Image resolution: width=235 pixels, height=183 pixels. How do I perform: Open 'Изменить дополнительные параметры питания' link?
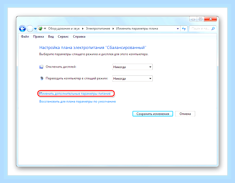[x=75, y=94]
